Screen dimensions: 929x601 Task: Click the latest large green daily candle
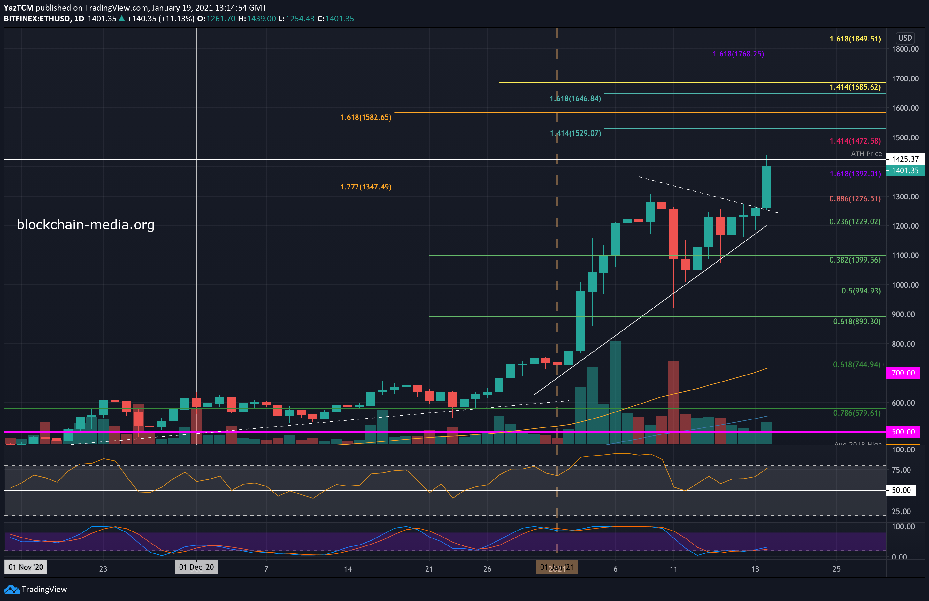coord(767,187)
